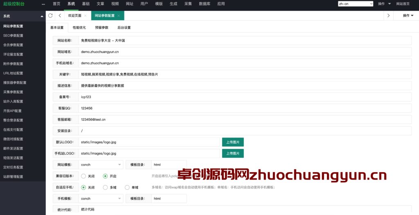
Task: Switch to the 性能优化 tab
Action: [x=79, y=27]
